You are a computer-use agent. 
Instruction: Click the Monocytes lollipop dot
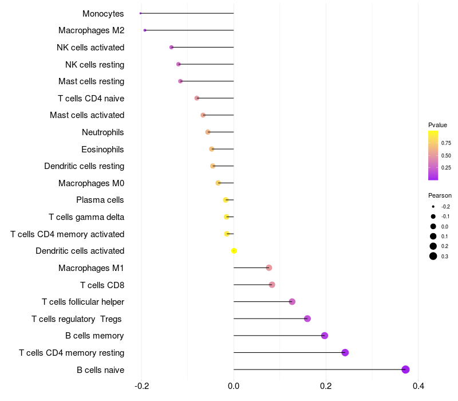pyautogui.click(x=140, y=13)
